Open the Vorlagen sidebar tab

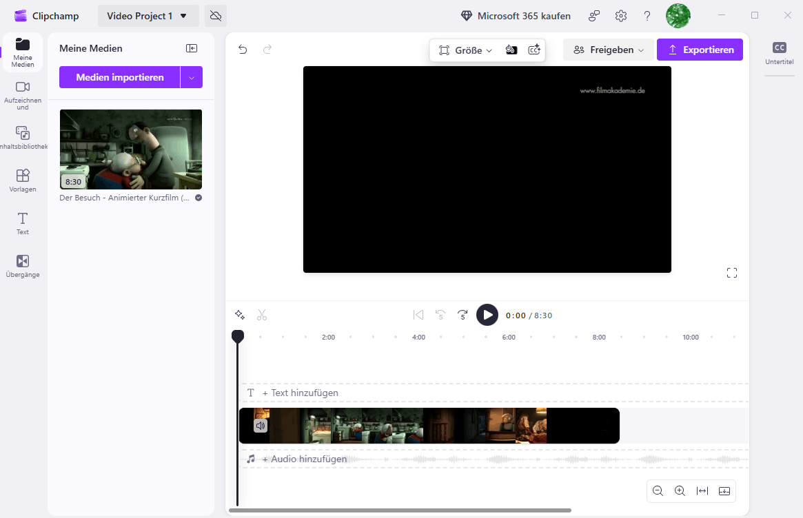(23, 180)
